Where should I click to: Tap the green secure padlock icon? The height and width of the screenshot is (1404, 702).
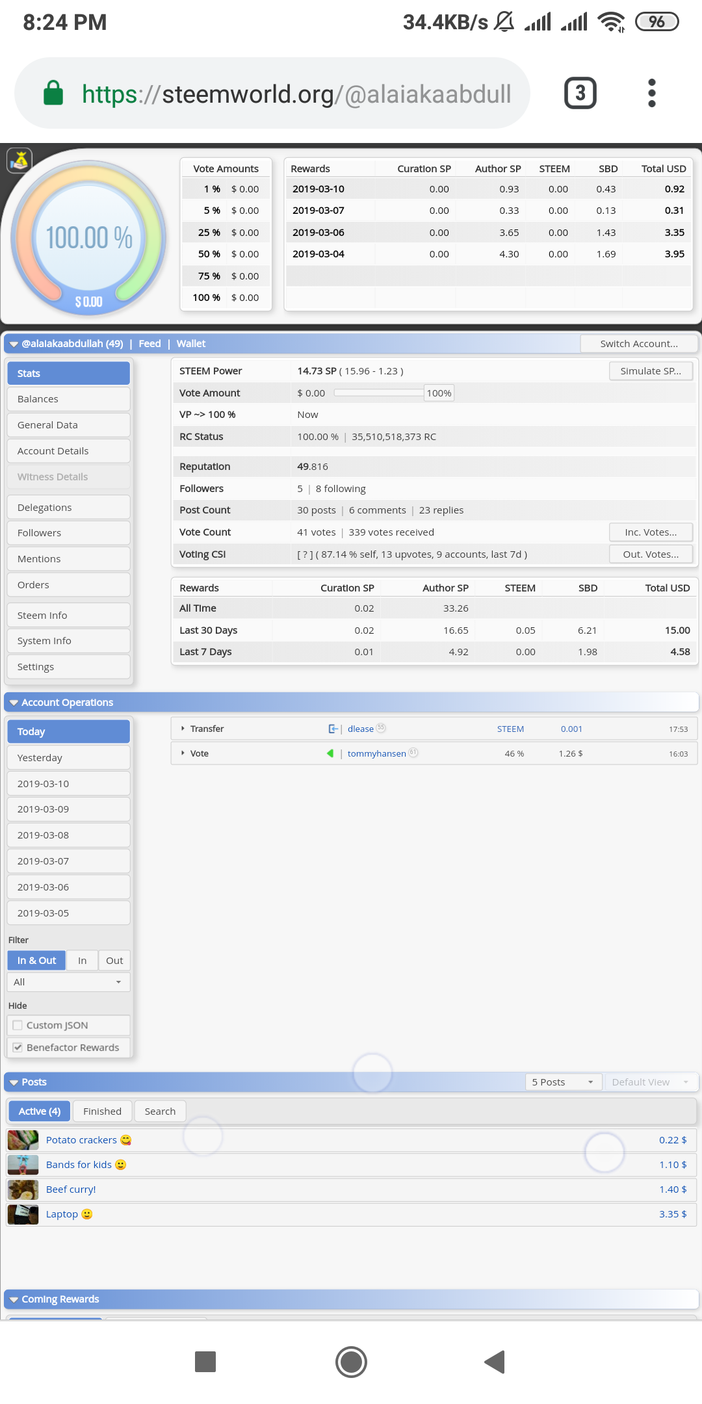(x=53, y=93)
